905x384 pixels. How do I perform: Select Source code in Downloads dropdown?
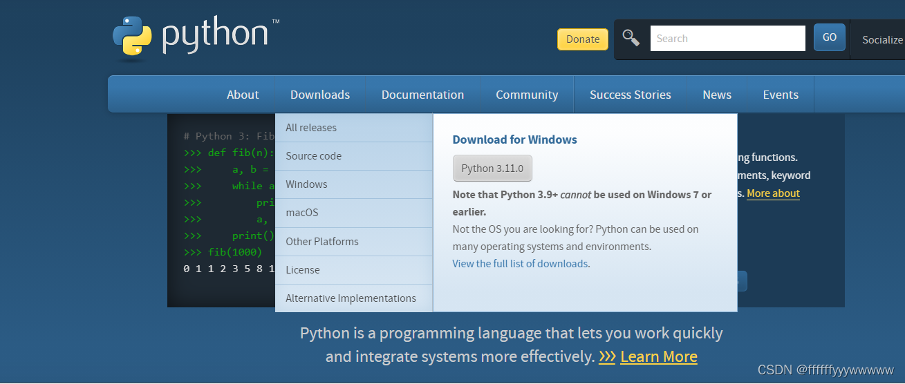pos(354,156)
